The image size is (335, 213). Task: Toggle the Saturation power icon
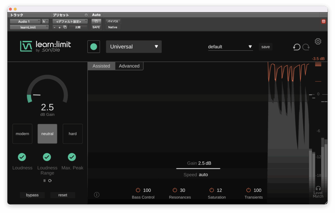coord(212,190)
